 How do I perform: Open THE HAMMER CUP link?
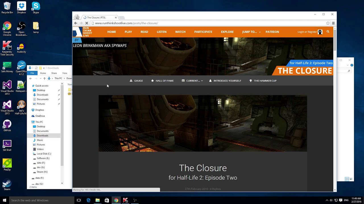tap(263, 81)
